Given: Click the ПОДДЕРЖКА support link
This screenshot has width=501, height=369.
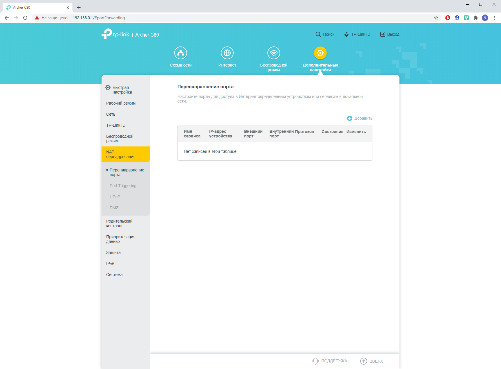Looking at the screenshot, I should click(330, 361).
